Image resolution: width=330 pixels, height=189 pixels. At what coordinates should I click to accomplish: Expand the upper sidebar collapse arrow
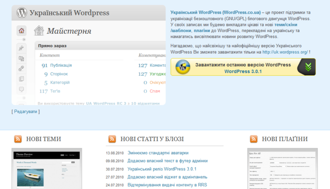pyautogui.click(x=24, y=40)
